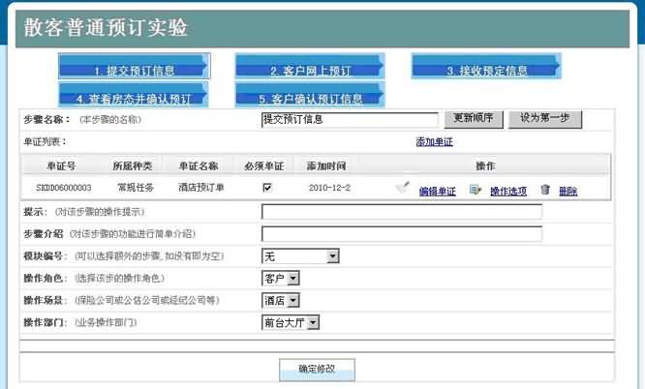
Task: Toggle the 必须单证 checkbox for 酒店预订单
Action: (x=267, y=188)
